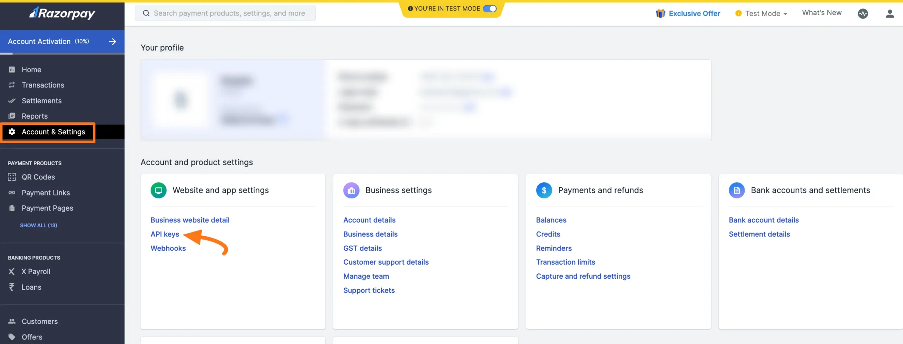Open What's New from the top bar
The image size is (903, 344).
pyautogui.click(x=822, y=12)
